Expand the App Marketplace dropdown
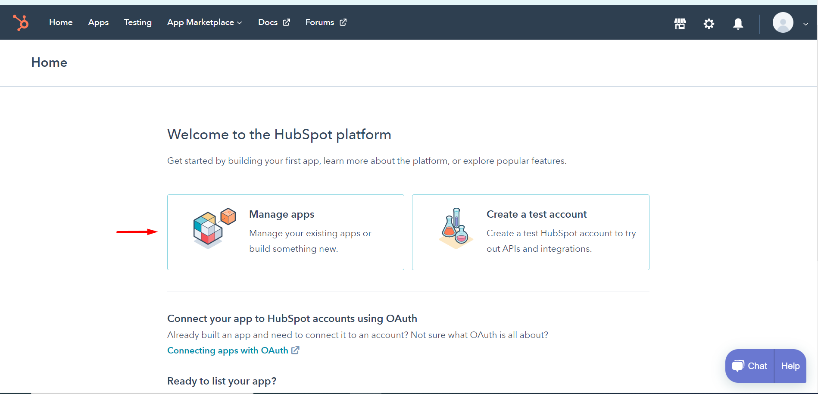818x394 pixels. (205, 22)
